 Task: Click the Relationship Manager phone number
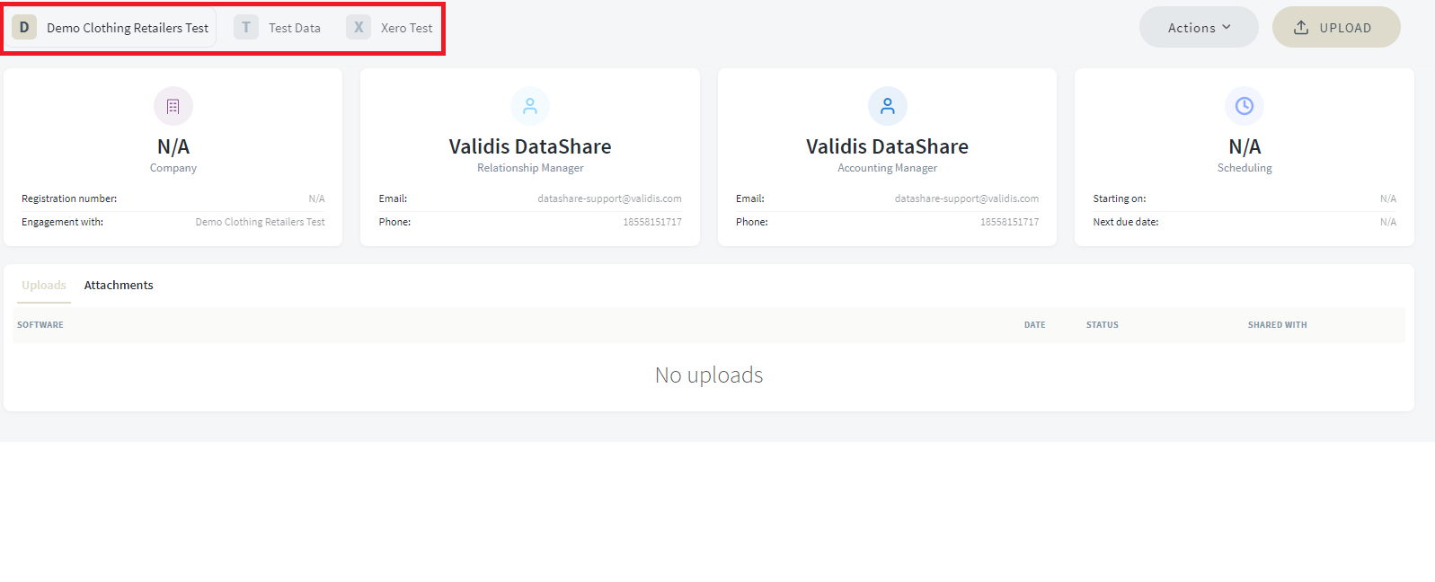[x=652, y=222]
